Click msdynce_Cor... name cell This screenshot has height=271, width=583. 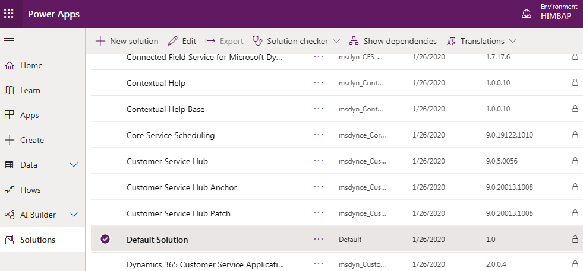click(363, 135)
